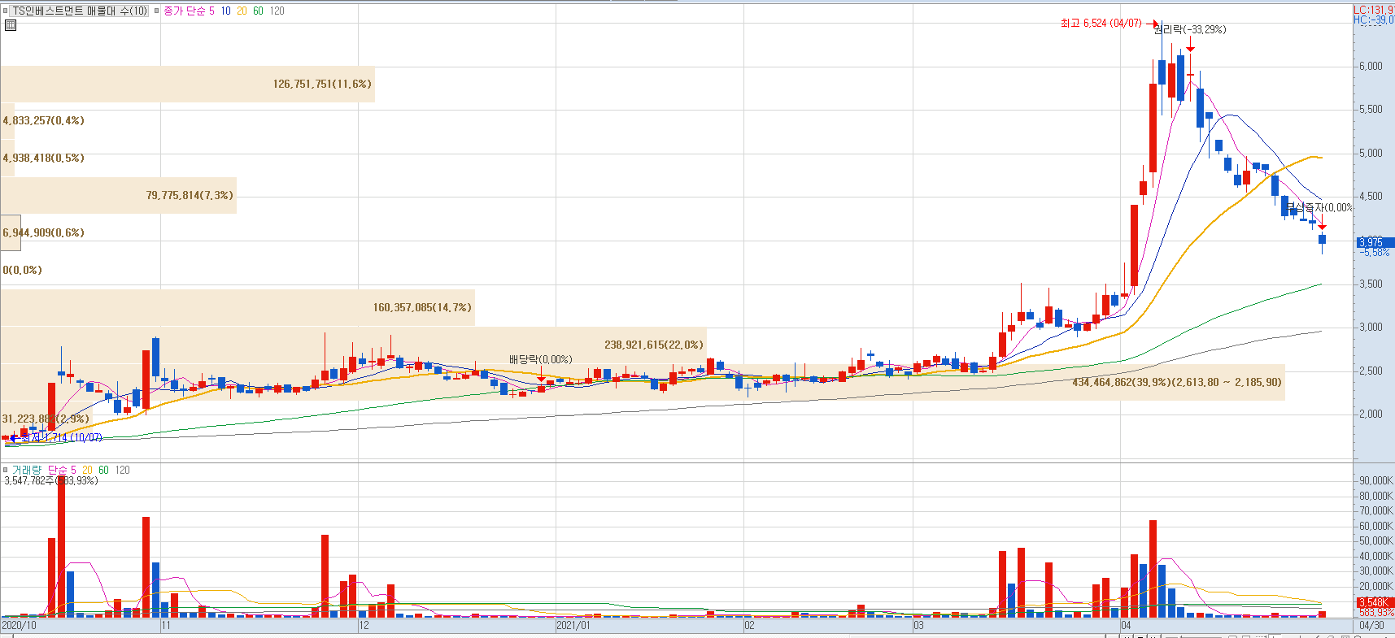This screenshot has width=1395, height=638.
Task: Click the 3,547,782주(583.93%) volume readout
Action: point(51,480)
